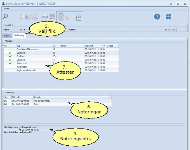This screenshot has width=190, height=150.
Task: Select the 'Priset' note row
Action: tap(58, 104)
